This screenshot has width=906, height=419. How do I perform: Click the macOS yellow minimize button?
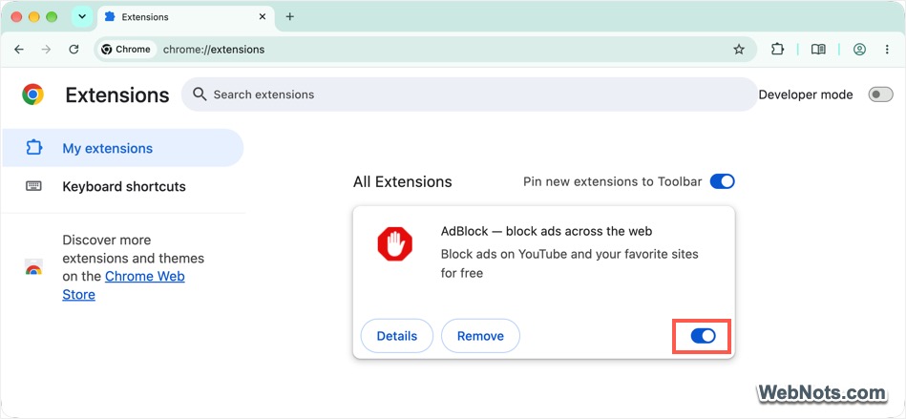[x=34, y=17]
